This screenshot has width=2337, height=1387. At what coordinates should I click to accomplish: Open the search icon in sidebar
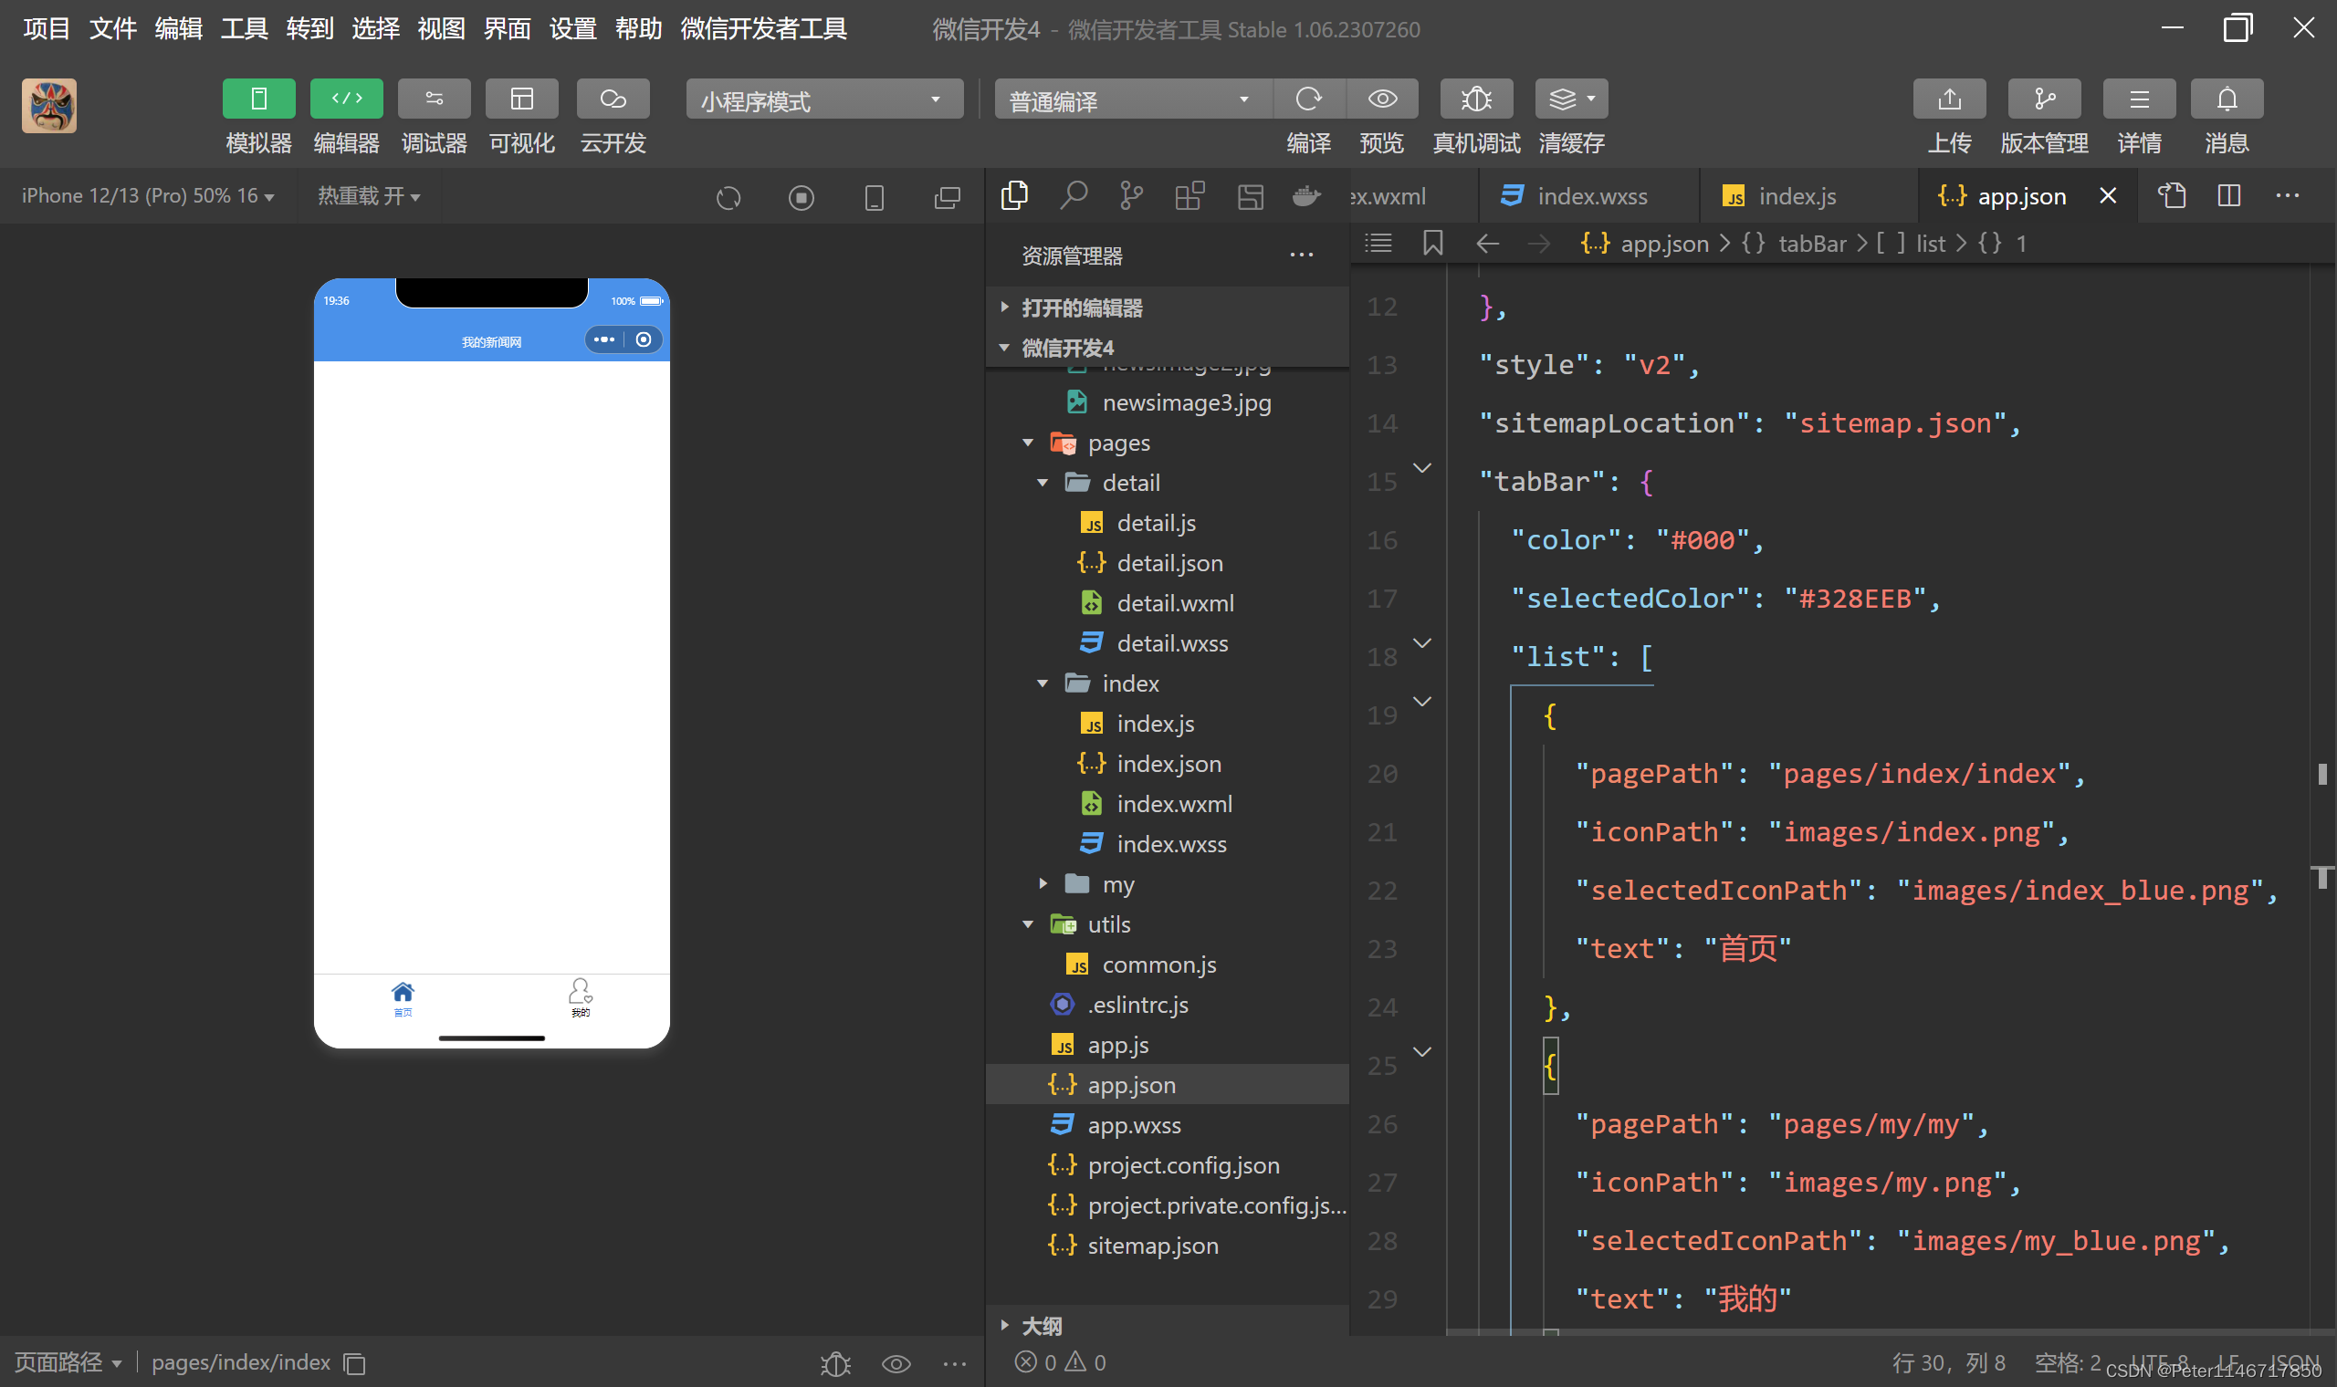1074,196
